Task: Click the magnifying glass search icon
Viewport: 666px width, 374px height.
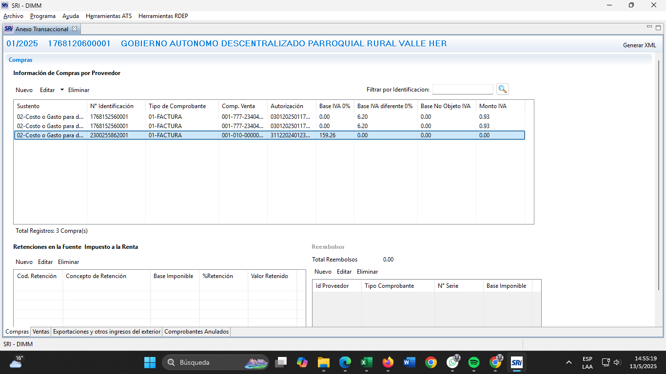Action: [502, 89]
